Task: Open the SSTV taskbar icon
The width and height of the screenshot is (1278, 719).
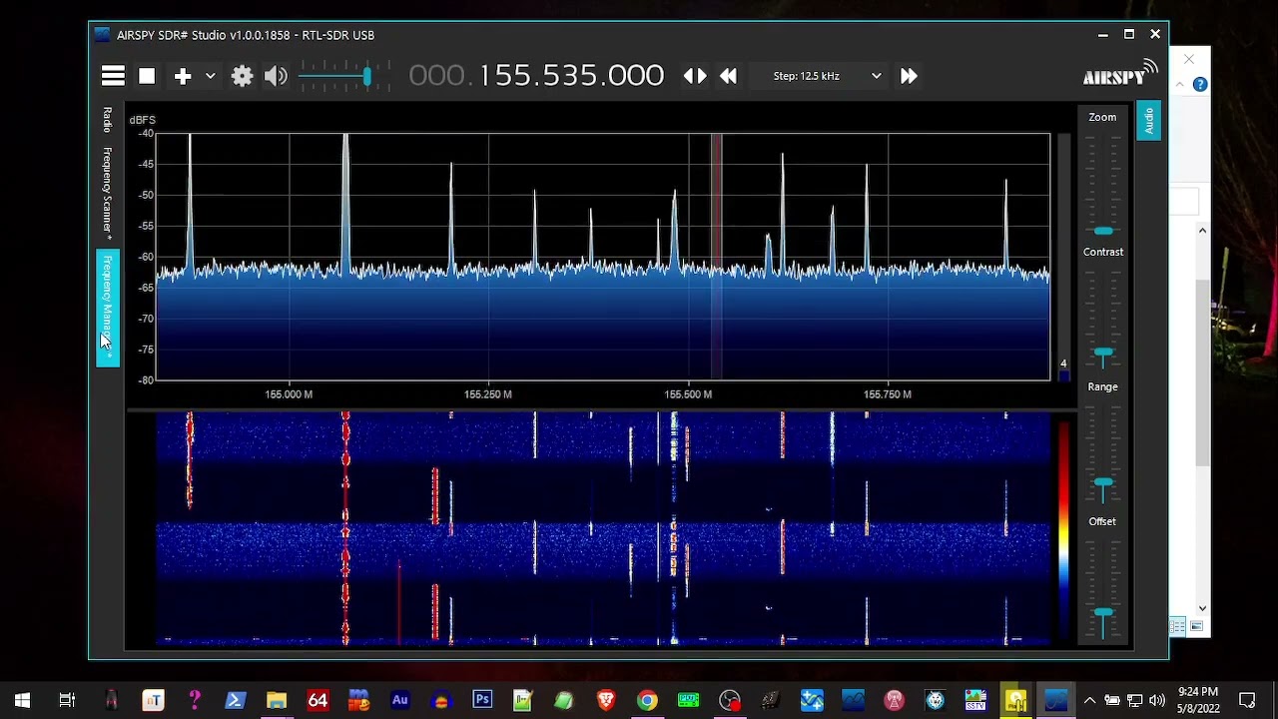Action: pos(975,700)
